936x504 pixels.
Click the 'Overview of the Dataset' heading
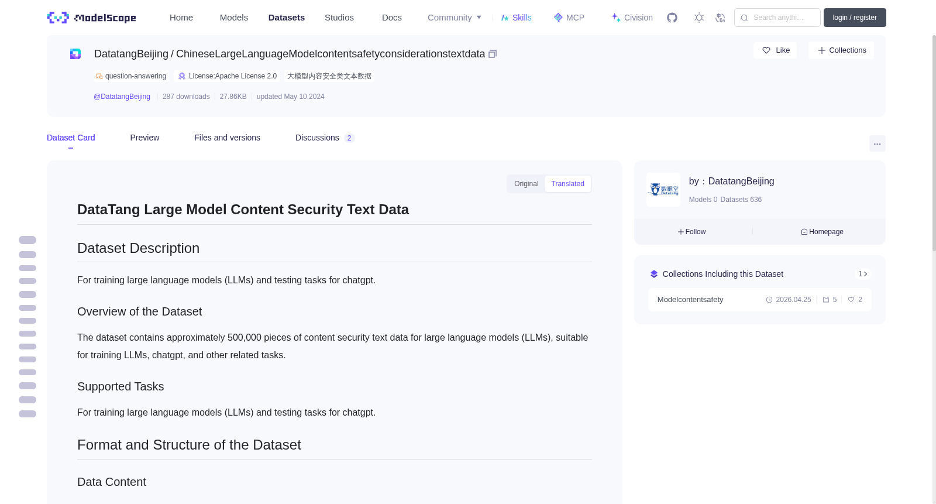(x=139, y=311)
